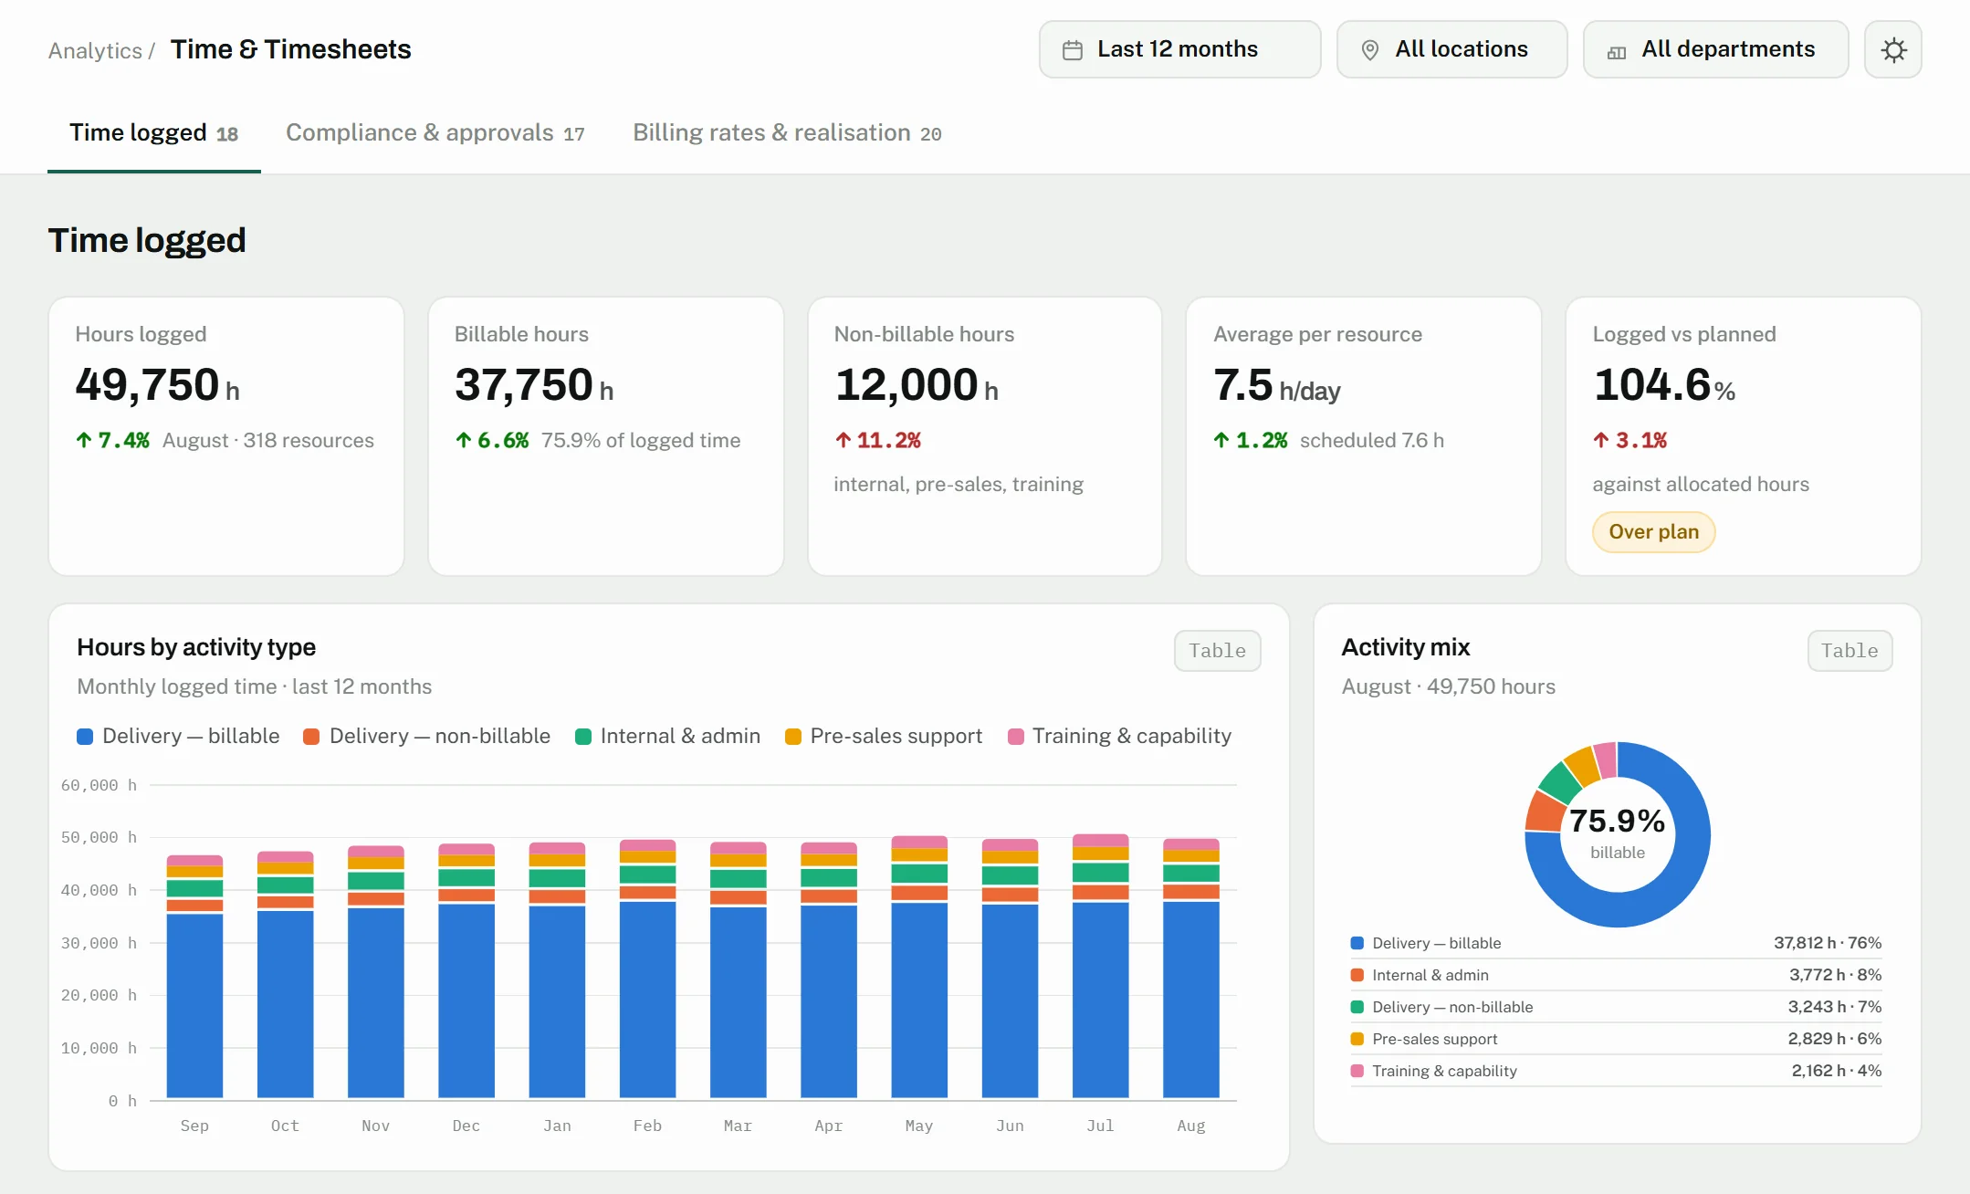Show table for Activity mix
This screenshot has height=1194, width=1970.
(1849, 651)
